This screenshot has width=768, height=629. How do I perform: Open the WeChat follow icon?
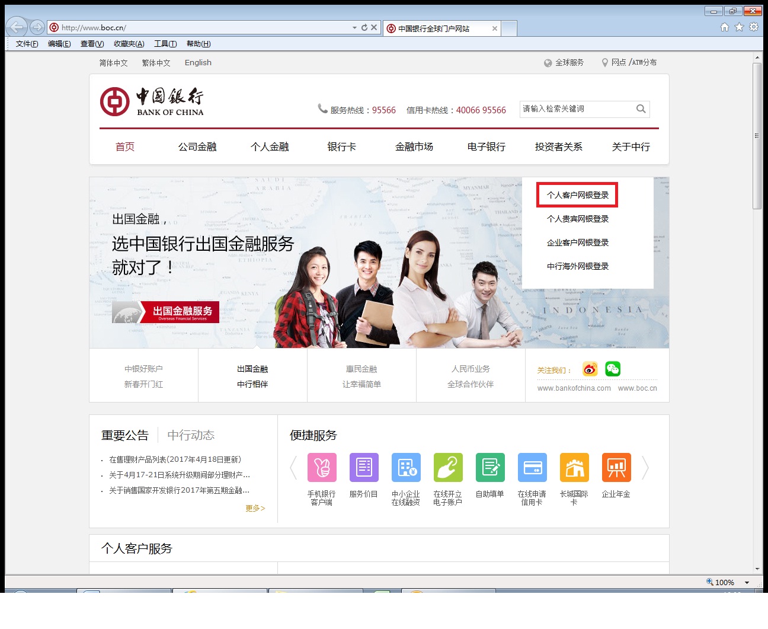pyautogui.click(x=613, y=369)
